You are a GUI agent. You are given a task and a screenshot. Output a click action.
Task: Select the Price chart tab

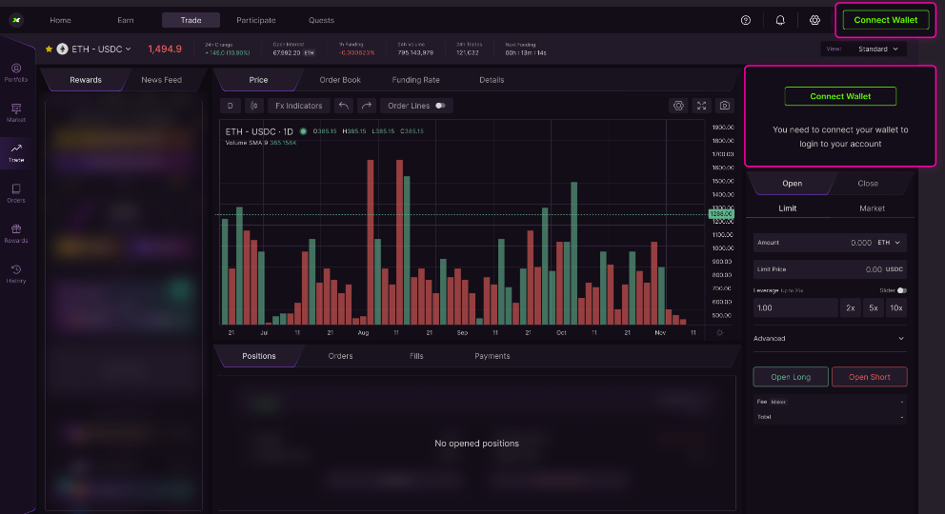(x=258, y=80)
